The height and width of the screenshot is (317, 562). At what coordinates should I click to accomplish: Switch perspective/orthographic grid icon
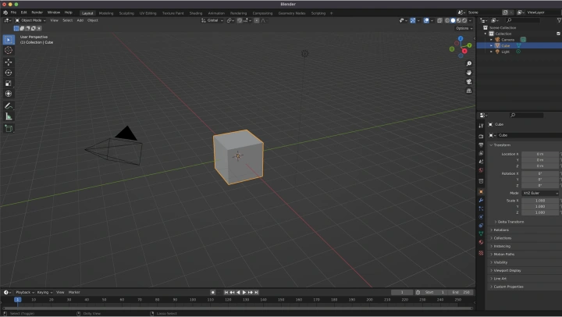click(x=469, y=91)
